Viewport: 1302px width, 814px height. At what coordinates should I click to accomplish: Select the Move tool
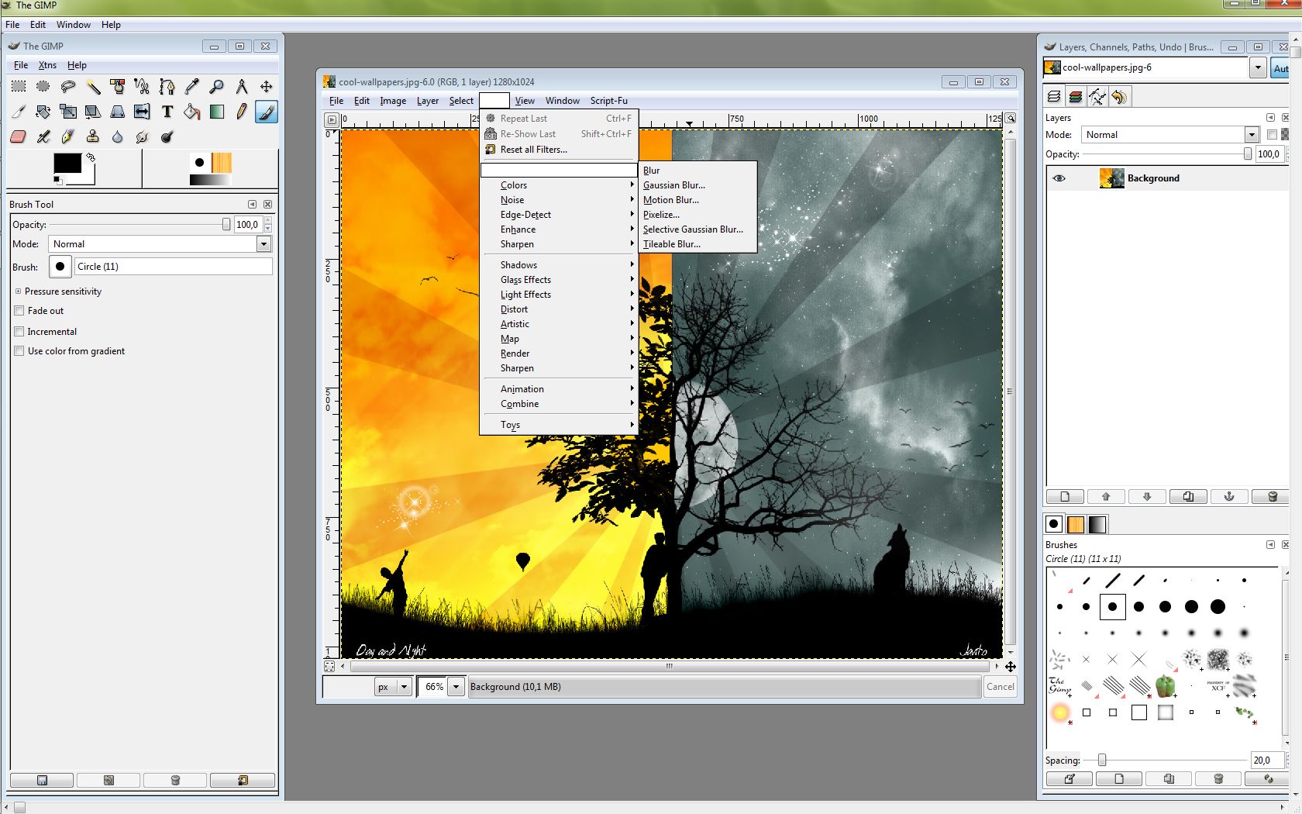267,87
